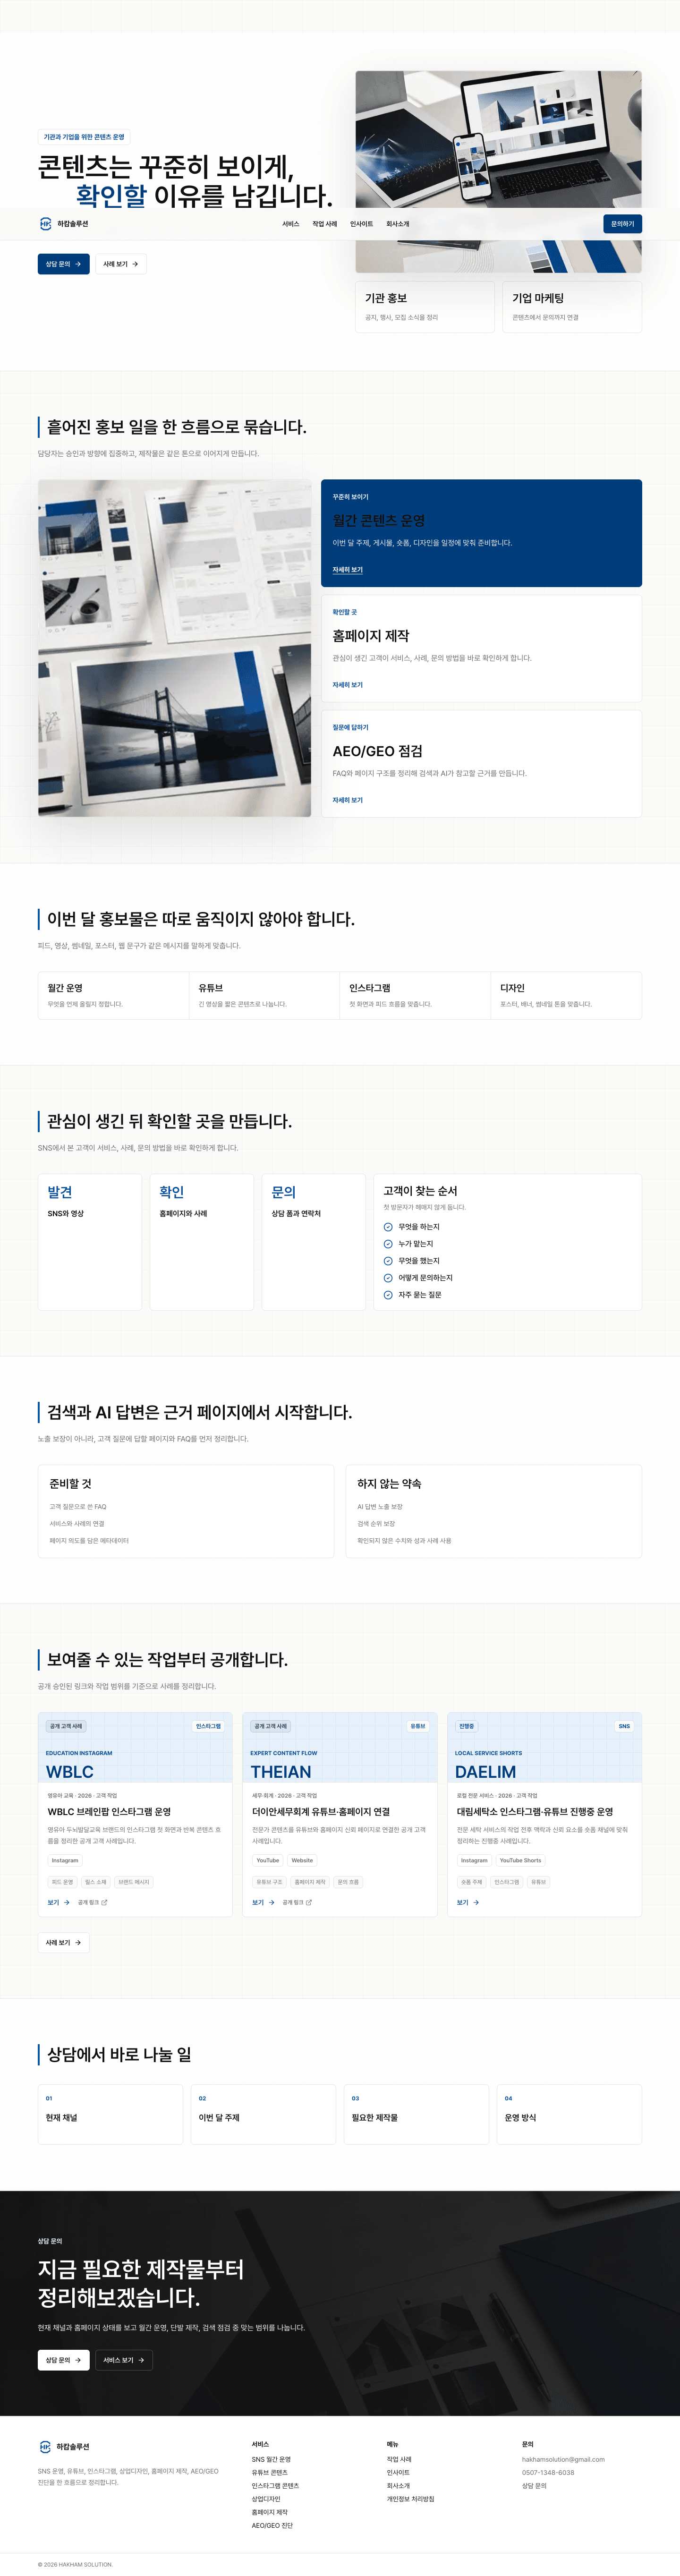
Task: Open 자세히 보기 under 월간 콘텐츠 운영
Action: (348, 570)
